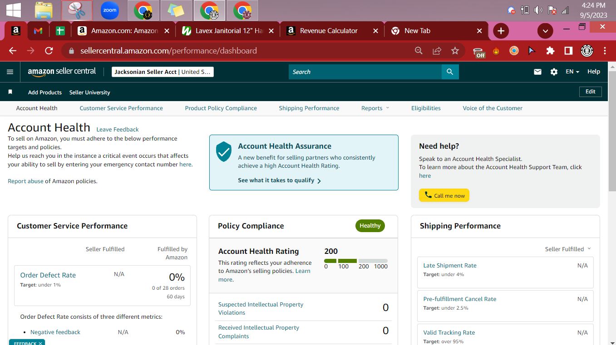Open the Seller Central messages mail icon

(537, 72)
